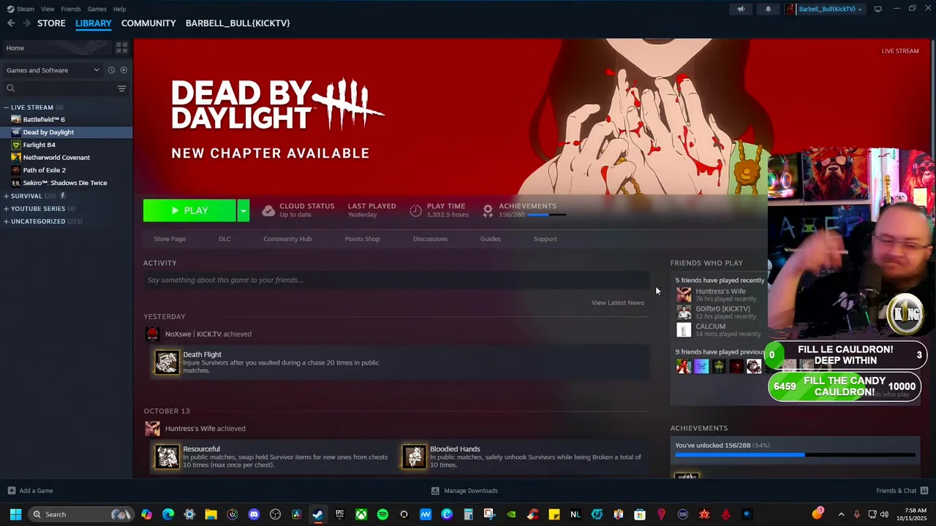Open the Resourceful achievement icon

(x=166, y=457)
